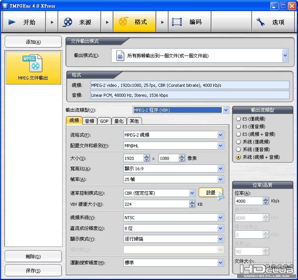Image resolution: width=298 pixels, height=280 pixels.
Task: Click the 刪除(D) Delete button
Action: 33,256
